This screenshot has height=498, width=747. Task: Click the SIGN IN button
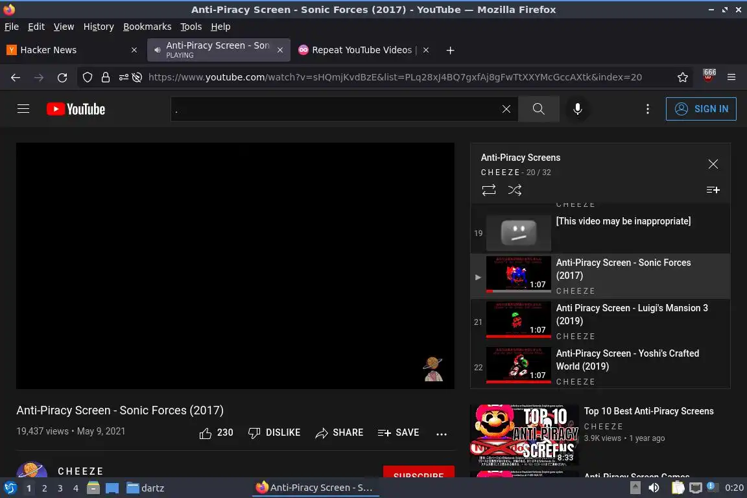pyautogui.click(x=701, y=109)
